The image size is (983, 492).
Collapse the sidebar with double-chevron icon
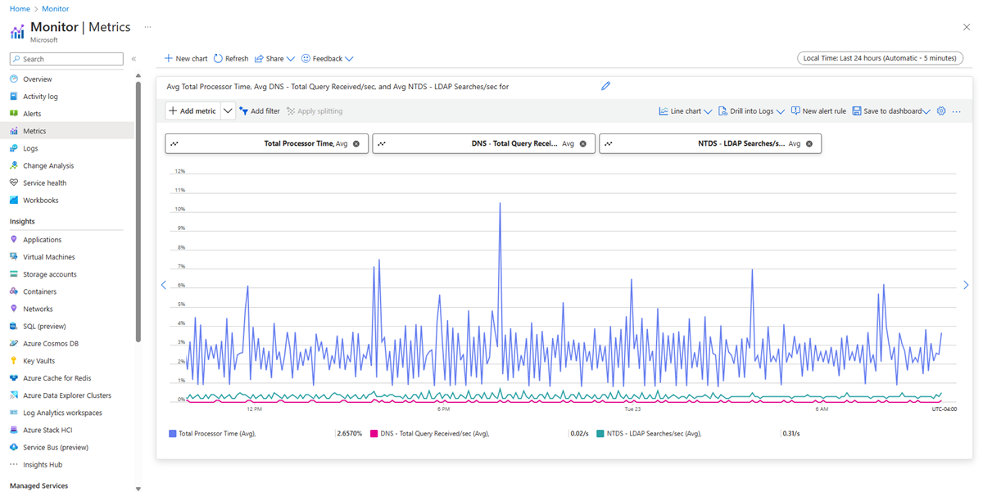134,59
